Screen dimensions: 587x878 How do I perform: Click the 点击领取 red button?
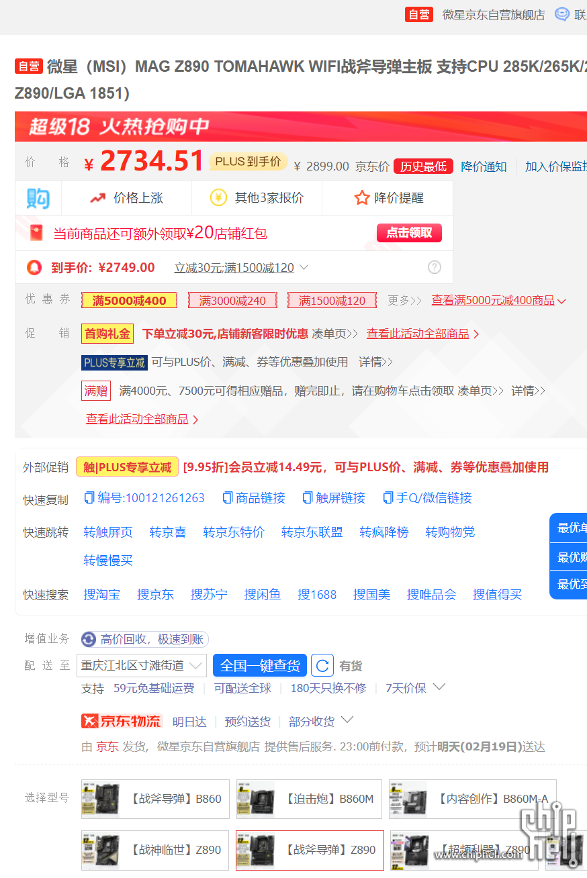coord(409,233)
